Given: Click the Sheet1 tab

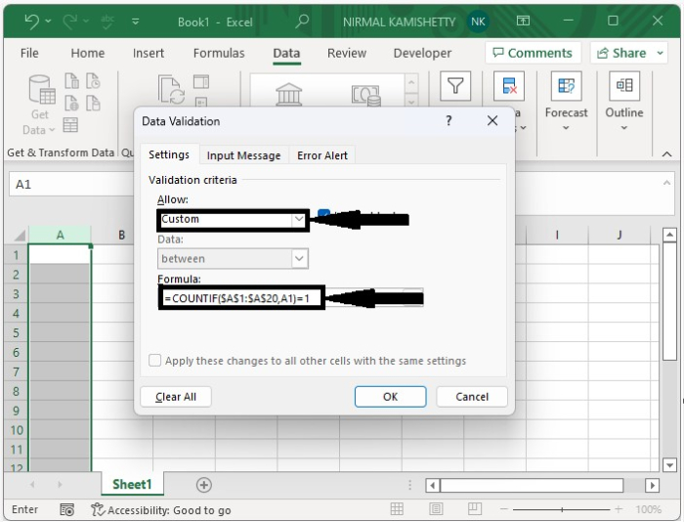Looking at the screenshot, I should pyautogui.click(x=132, y=485).
